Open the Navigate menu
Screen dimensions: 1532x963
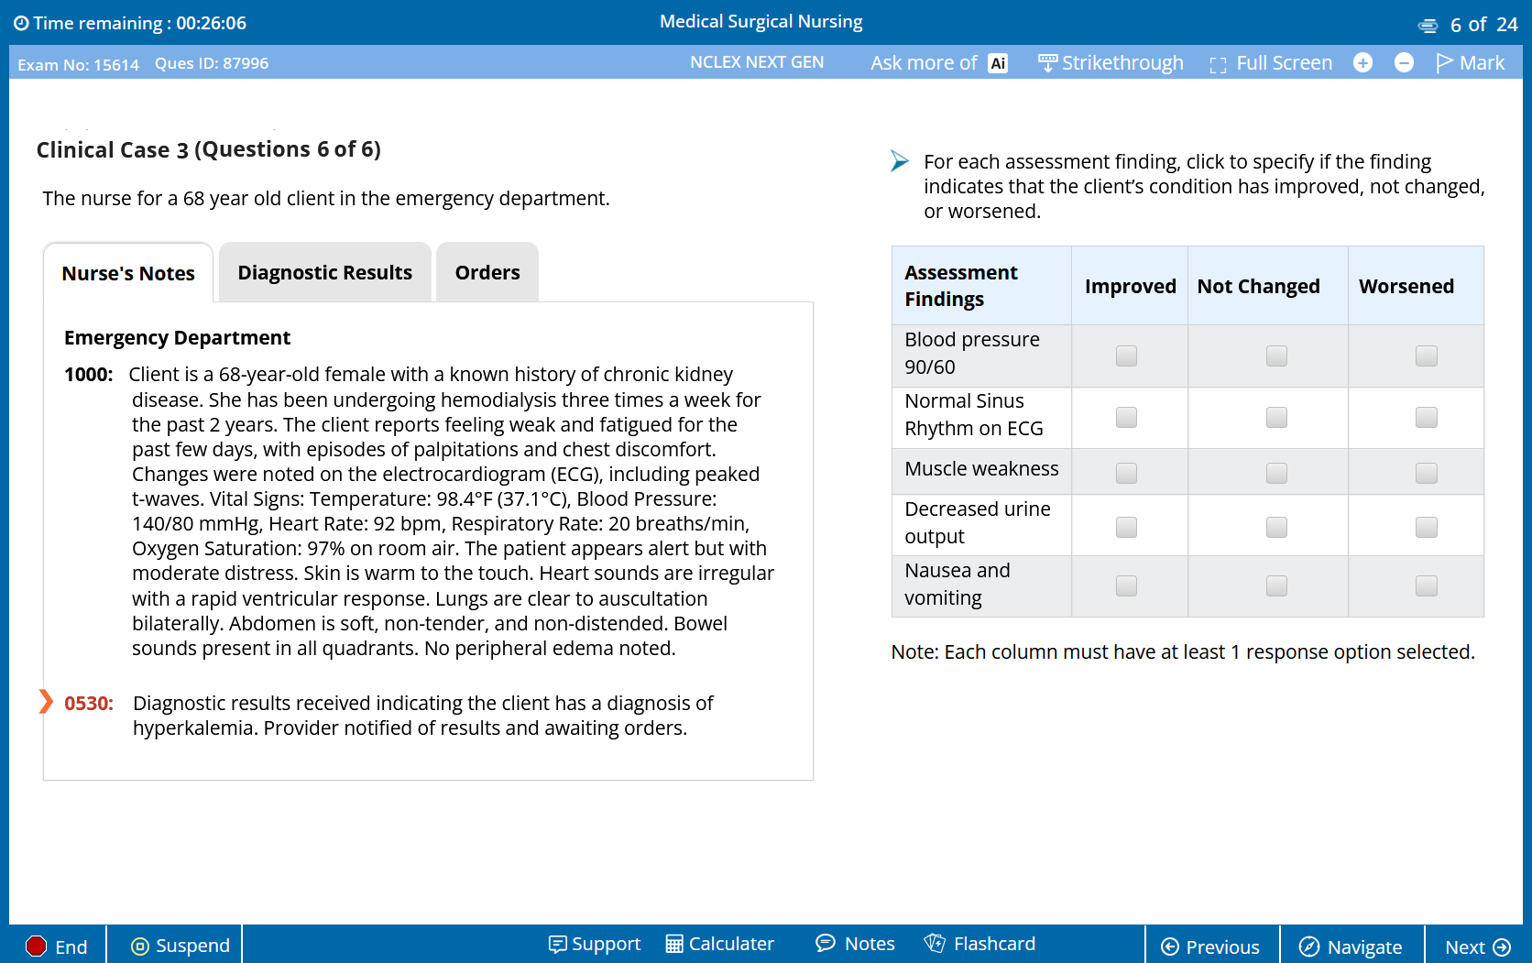click(1351, 947)
